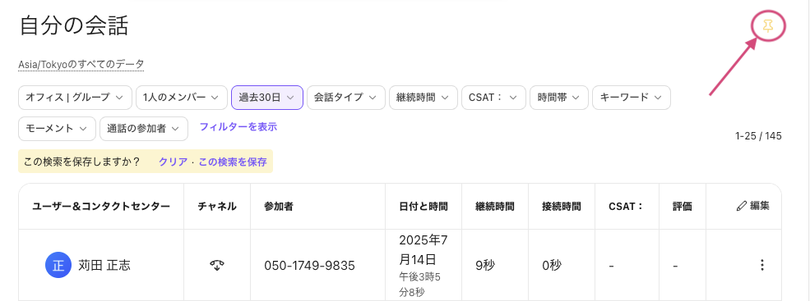Open the three-dot row menu
Image resolution: width=810 pixels, height=301 pixels.
click(761, 266)
